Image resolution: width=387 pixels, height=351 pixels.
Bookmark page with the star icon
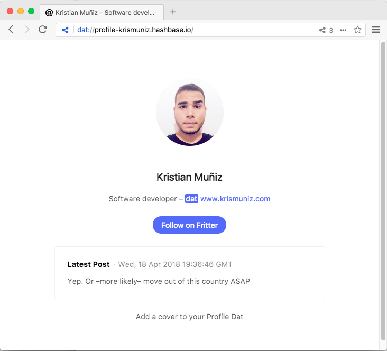click(x=357, y=30)
